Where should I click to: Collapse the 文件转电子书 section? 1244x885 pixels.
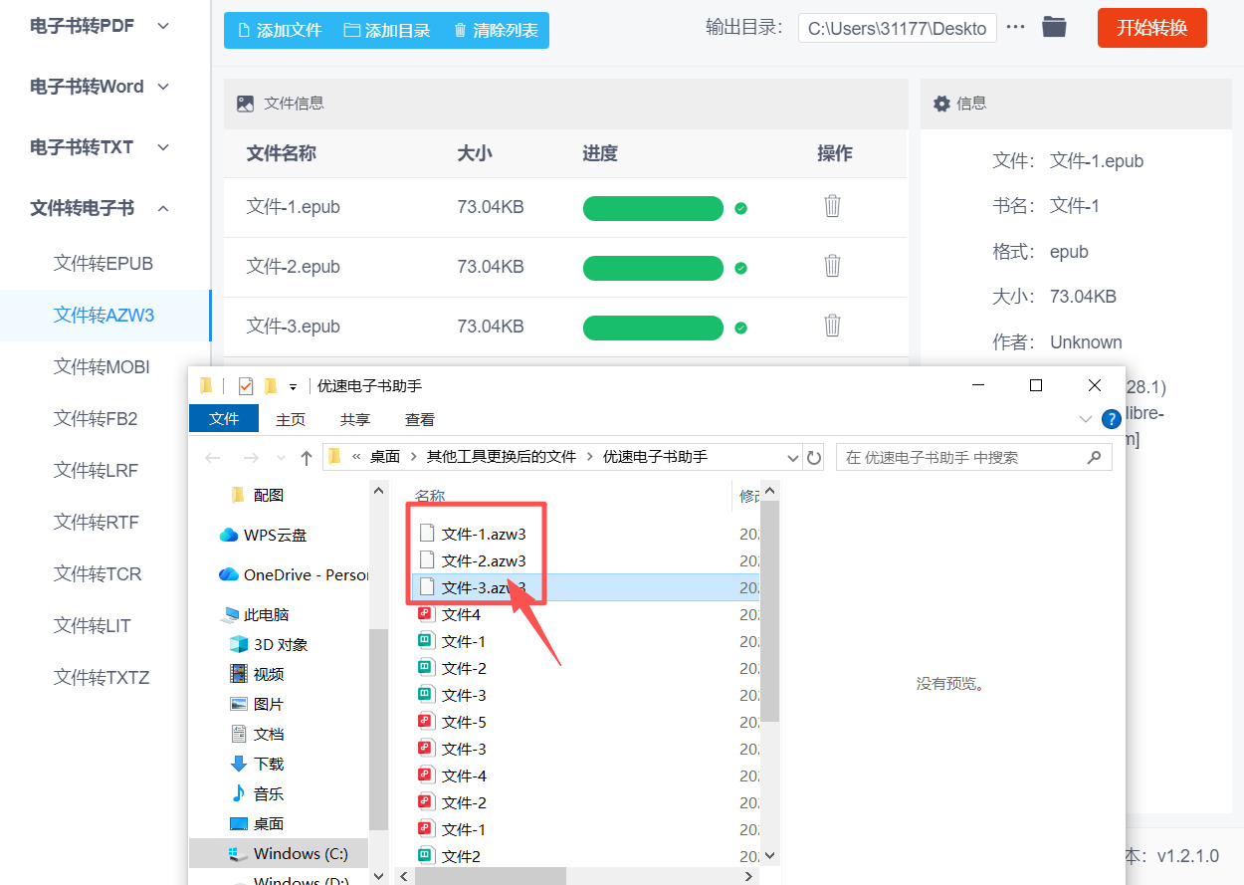pyautogui.click(x=163, y=208)
